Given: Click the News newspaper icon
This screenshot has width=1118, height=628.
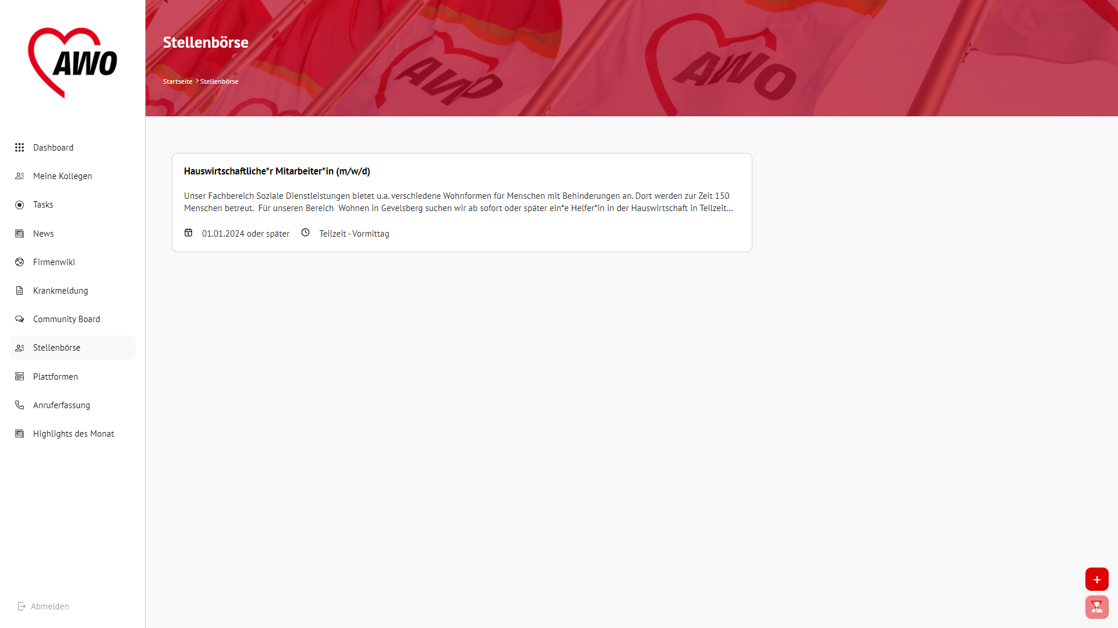Looking at the screenshot, I should tap(20, 234).
